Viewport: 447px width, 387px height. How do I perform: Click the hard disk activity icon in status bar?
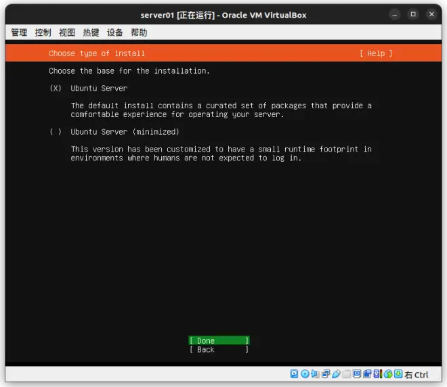click(294, 374)
